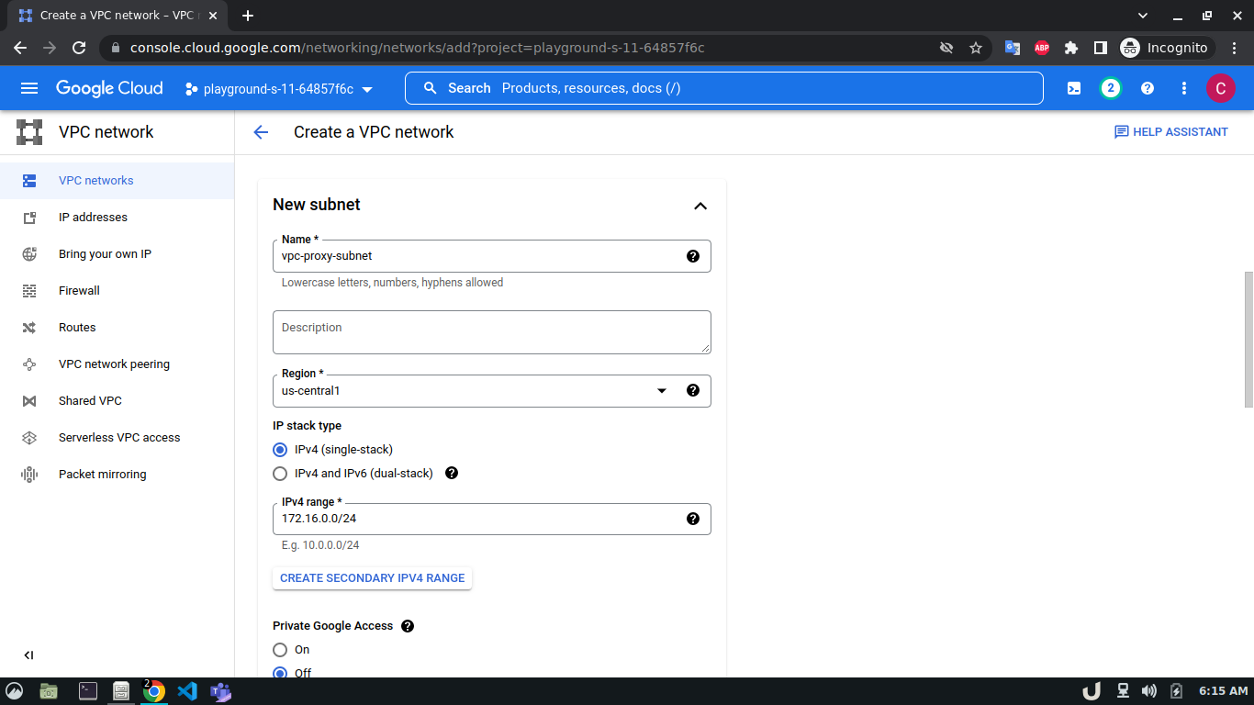Click Create Secondary IPv4 Range button

point(372,578)
